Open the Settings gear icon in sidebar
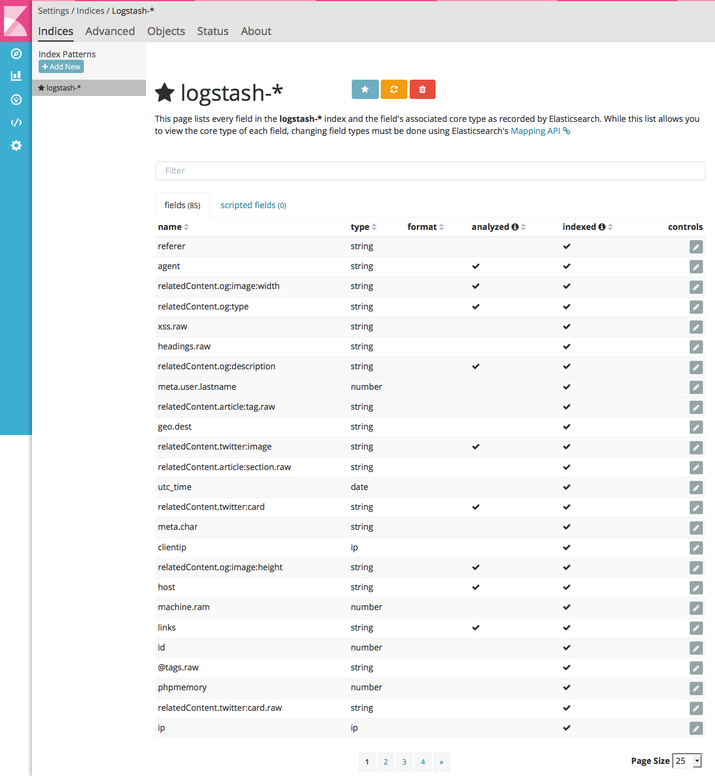This screenshot has width=715, height=776. click(x=16, y=145)
